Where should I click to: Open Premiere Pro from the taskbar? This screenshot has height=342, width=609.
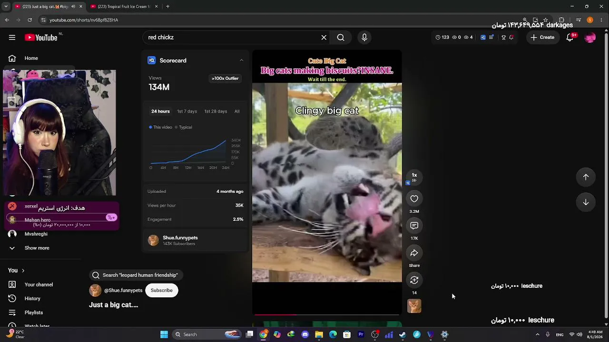tap(361, 334)
